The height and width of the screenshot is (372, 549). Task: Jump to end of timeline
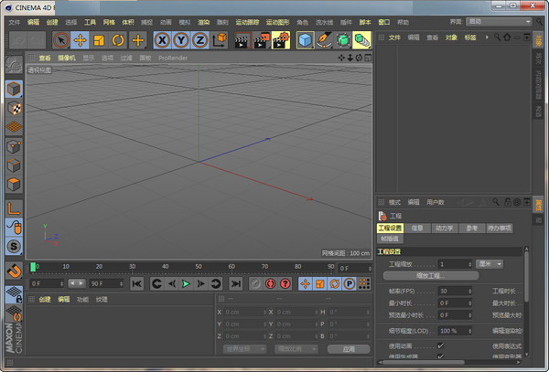click(237, 284)
